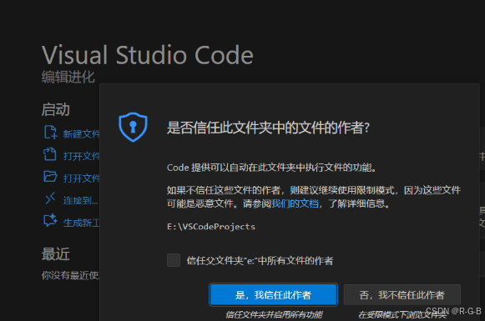This screenshot has height=321, width=485.
Task: Click 否，我不信任此作者 button
Action: [402, 295]
